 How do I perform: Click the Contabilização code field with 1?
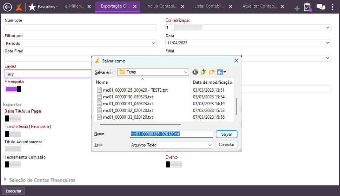point(169,28)
